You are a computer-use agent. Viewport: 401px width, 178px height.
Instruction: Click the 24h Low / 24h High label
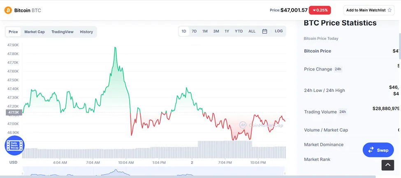(324, 91)
